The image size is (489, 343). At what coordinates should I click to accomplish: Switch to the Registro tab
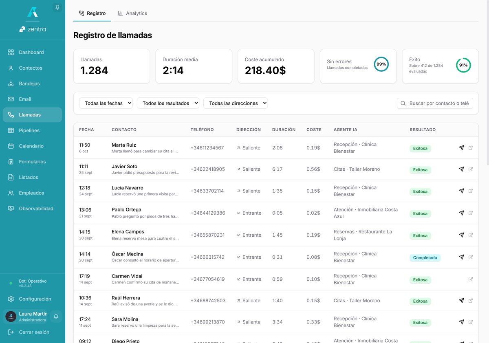92,13
